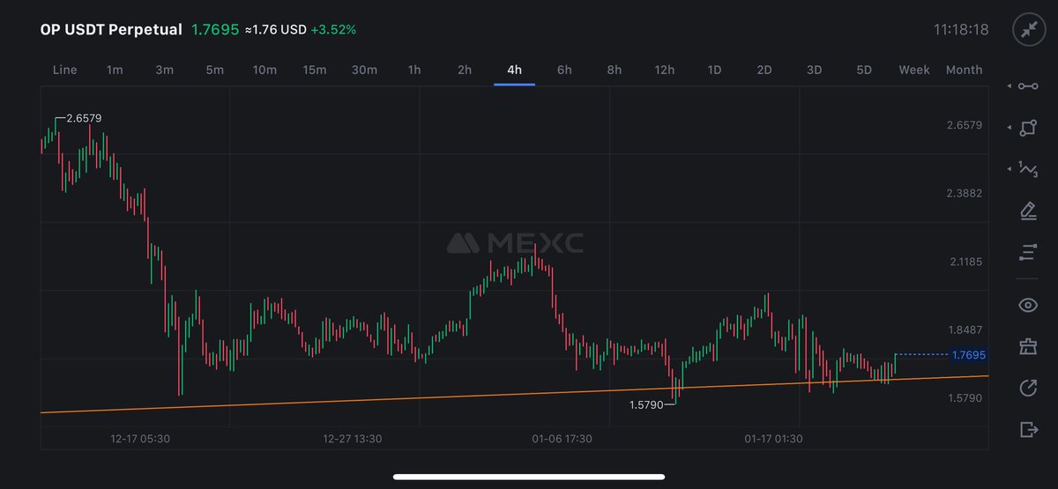Select the 5m timeframe
Image resolution: width=1058 pixels, height=489 pixels.
214,70
